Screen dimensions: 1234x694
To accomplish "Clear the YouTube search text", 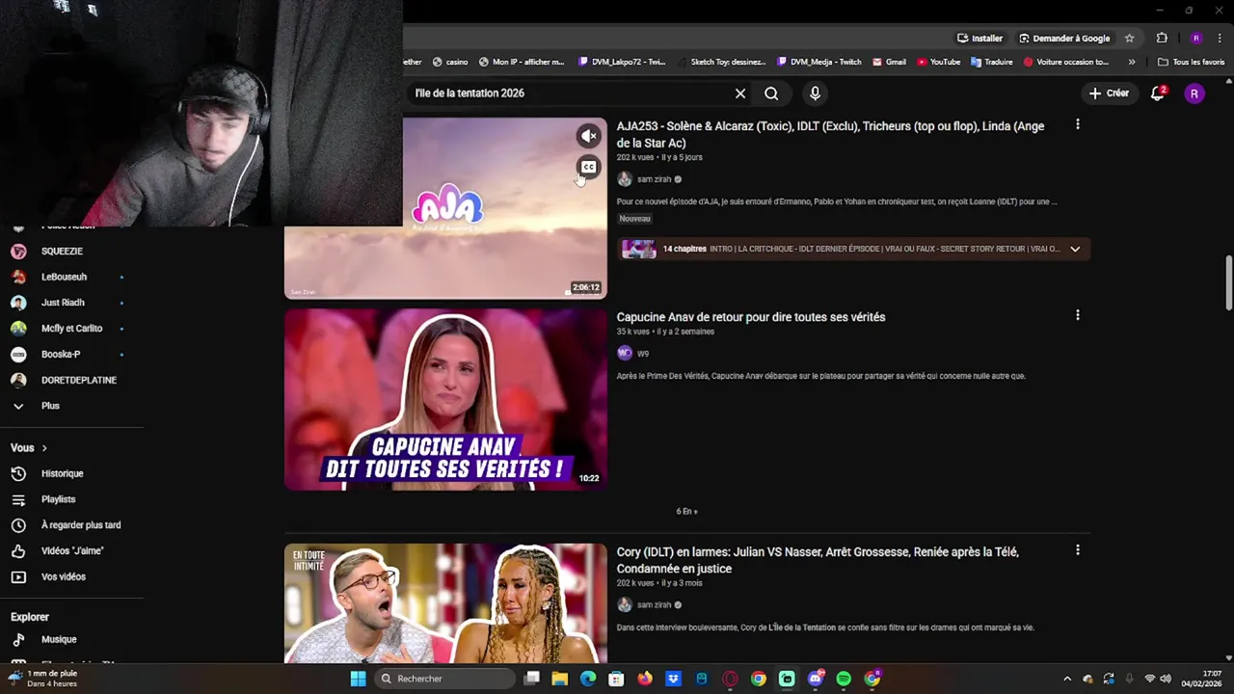I will [x=740, y=93].
